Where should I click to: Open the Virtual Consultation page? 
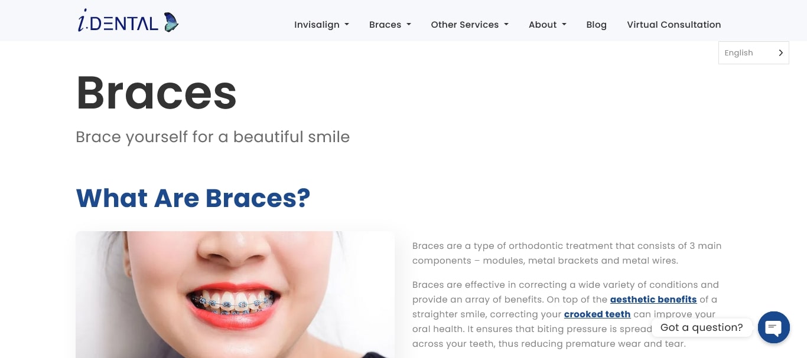point(674,25)
